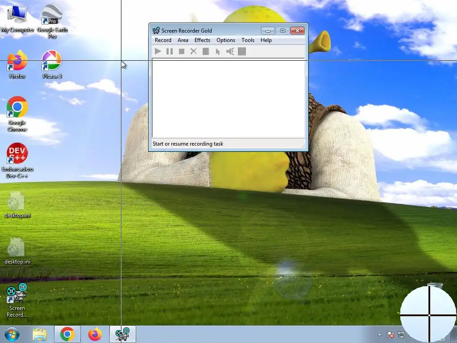
Task: Click the network connection tray icon
Action: point(401,335)
